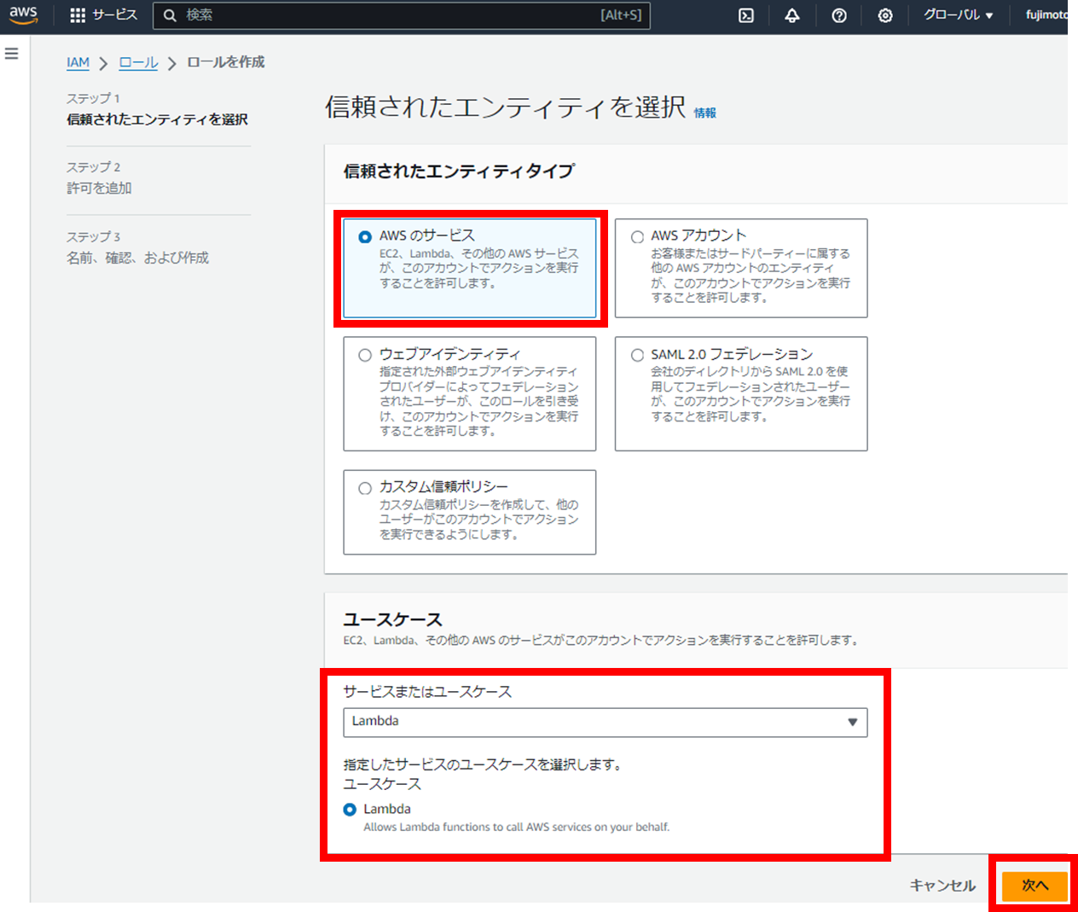
Task: Select the Lambda use case radio button
Action: (x=350, y=810)
